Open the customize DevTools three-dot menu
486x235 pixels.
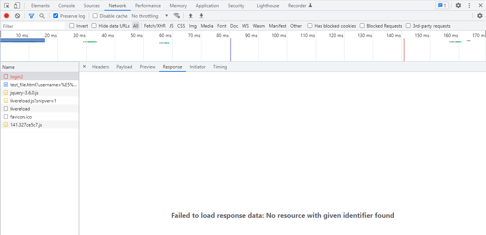tap(470, 5)
